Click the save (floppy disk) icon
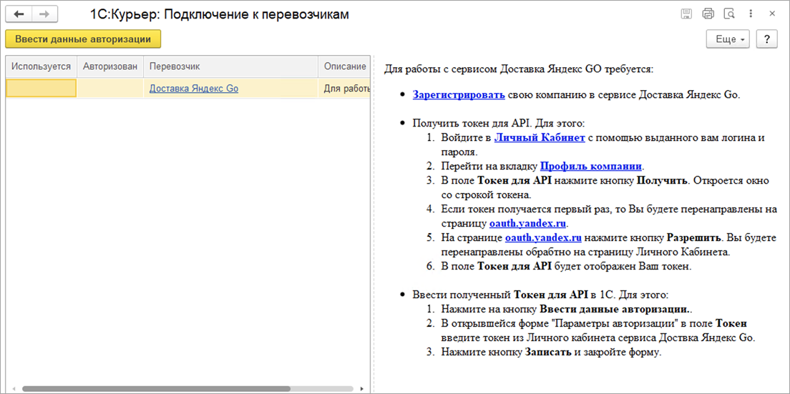This screenshot has height=394, width=790. (686, 14)
